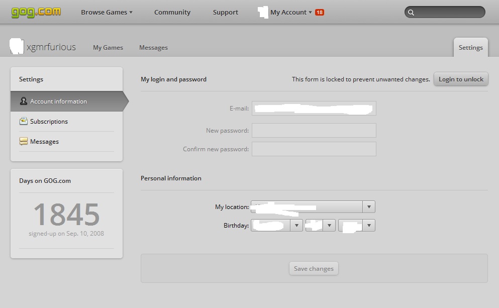
Task: Click the 'Personal information' heading
Action: (x=171, y=178)
